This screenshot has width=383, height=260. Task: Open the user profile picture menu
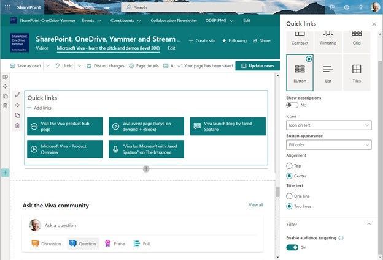click(375, 7)
